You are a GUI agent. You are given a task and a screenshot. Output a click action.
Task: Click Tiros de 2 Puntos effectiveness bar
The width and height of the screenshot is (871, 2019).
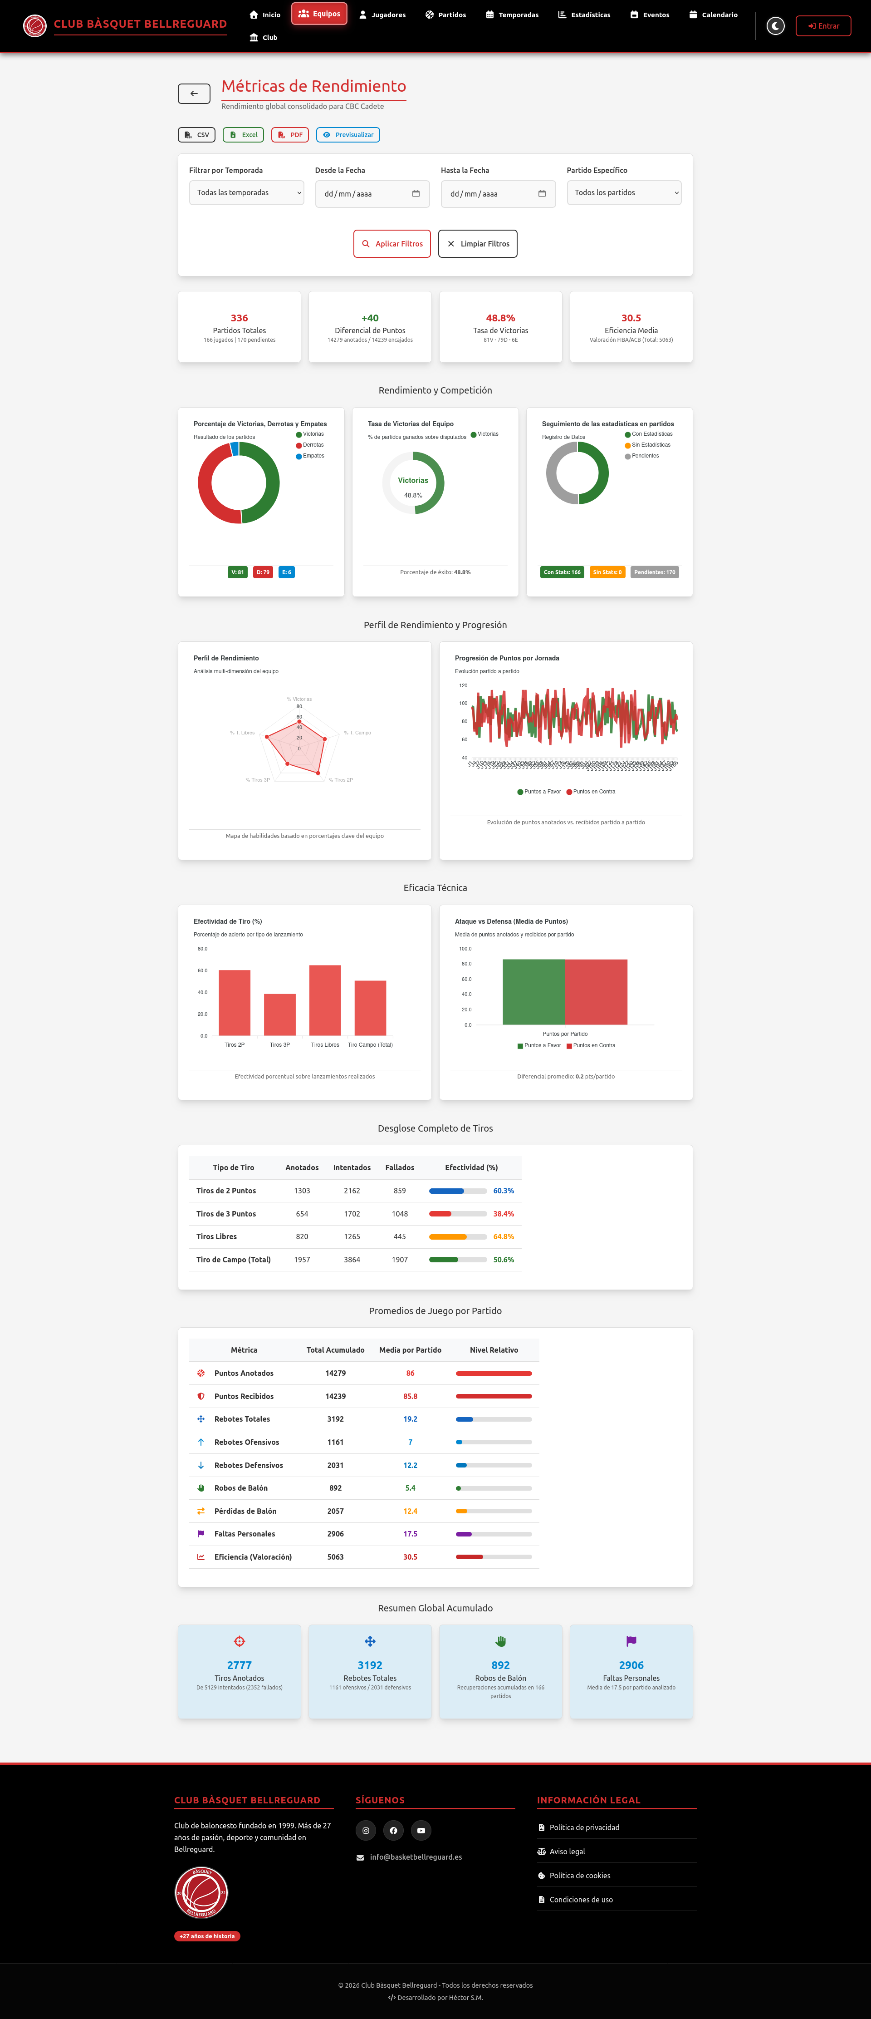458,1191
